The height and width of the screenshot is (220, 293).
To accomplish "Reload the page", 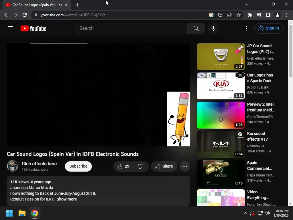I will 25,15.
